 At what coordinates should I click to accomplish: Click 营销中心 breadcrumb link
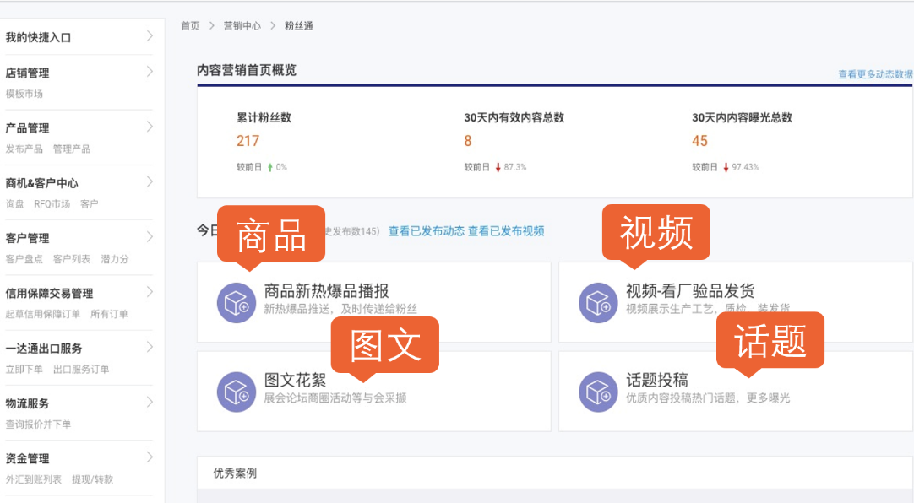pyautogui.click(x=242, y=26)
